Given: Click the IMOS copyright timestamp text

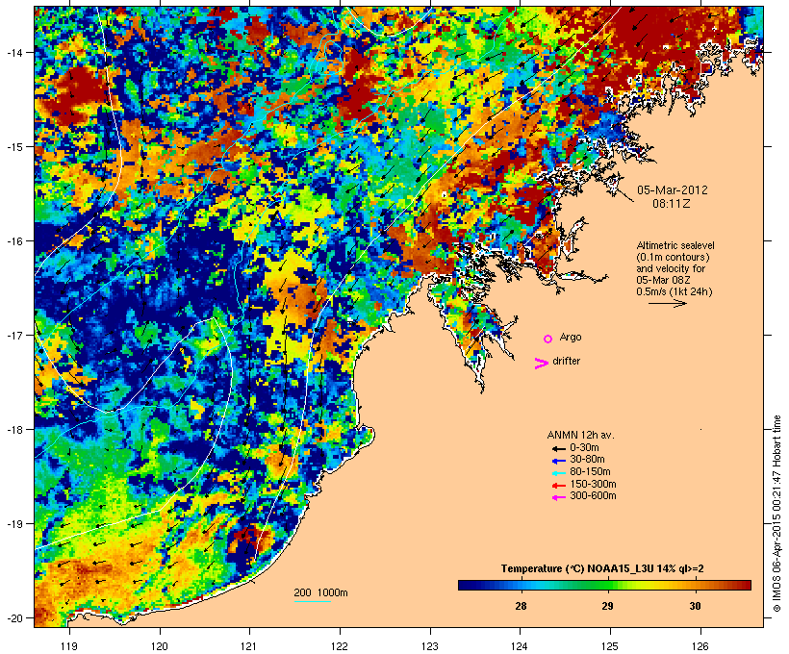Looking at the screenshot, I should pos(776,515).
